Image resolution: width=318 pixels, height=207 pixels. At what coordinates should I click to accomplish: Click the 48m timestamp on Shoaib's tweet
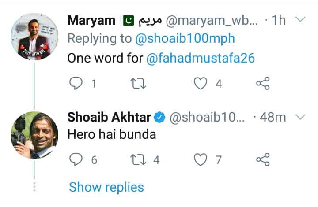[274, 117]
